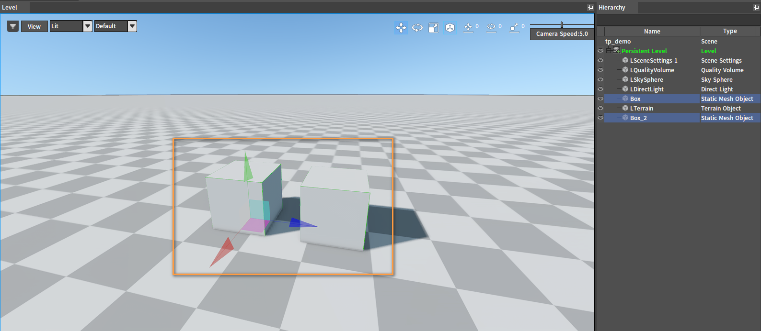
Task: Open the Lit shading mode dropdown arrow
Action: click(x=88, y=26)
